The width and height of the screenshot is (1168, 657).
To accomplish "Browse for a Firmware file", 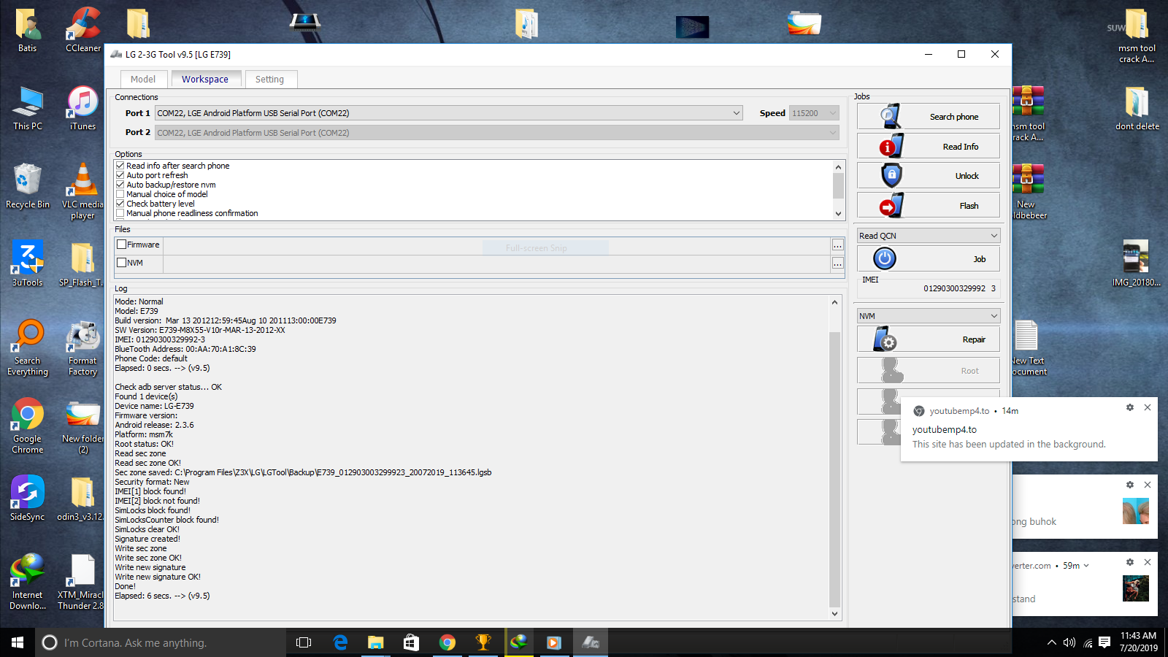I will pyautogui.click(x=838, y=245).
